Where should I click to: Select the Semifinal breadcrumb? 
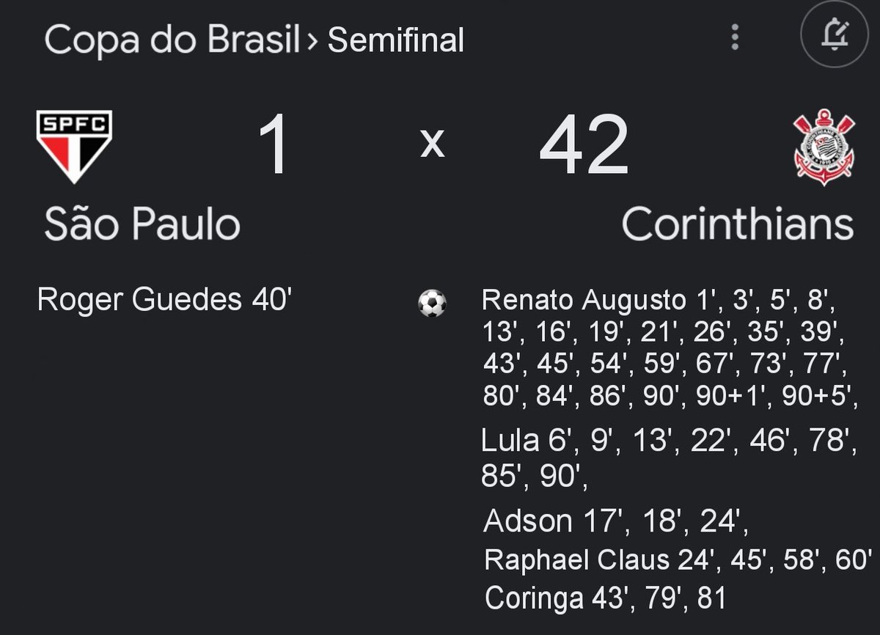pyautogui.click(x=396, y=40)
